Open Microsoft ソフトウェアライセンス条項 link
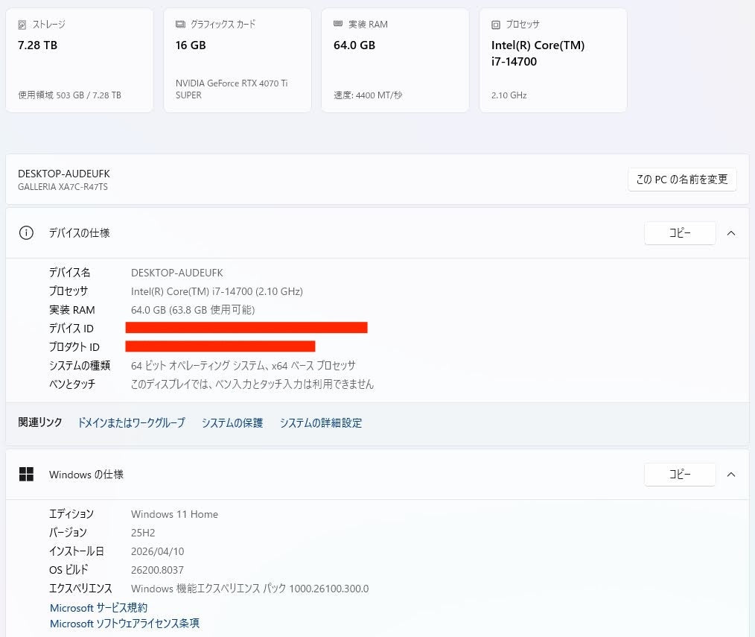The image size is (755, 637). 124,624
